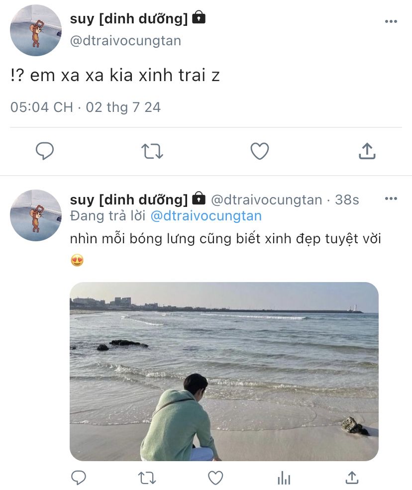Reply to the main tweet

pyautogui.click(x=45, y=151)
